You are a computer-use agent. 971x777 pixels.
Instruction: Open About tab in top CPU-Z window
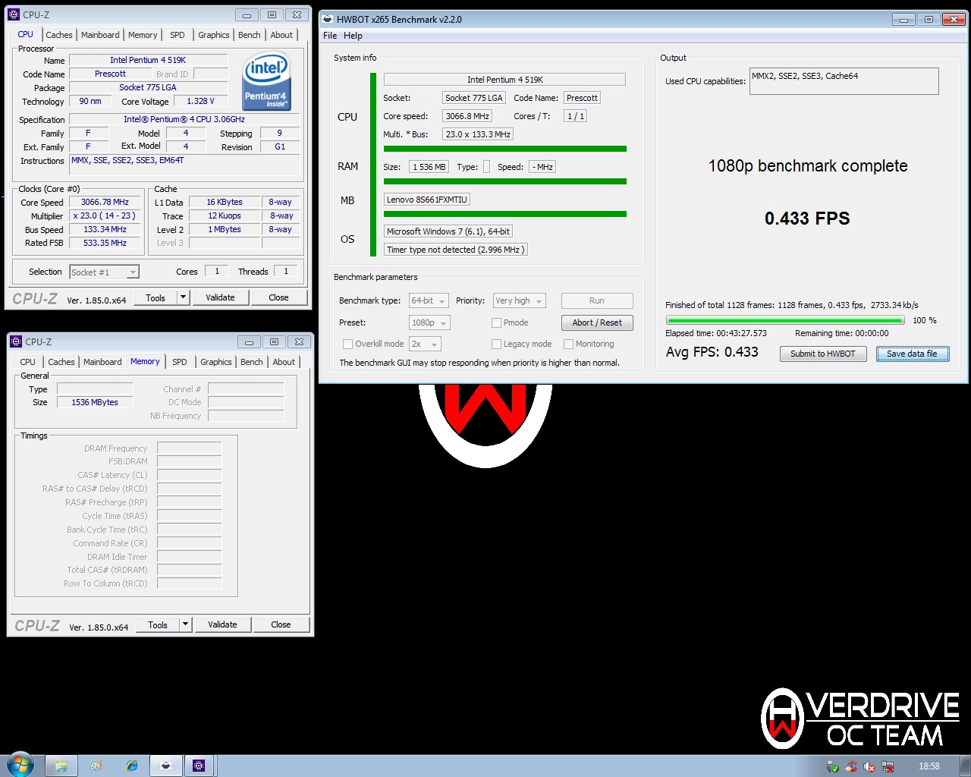(281, 35)
